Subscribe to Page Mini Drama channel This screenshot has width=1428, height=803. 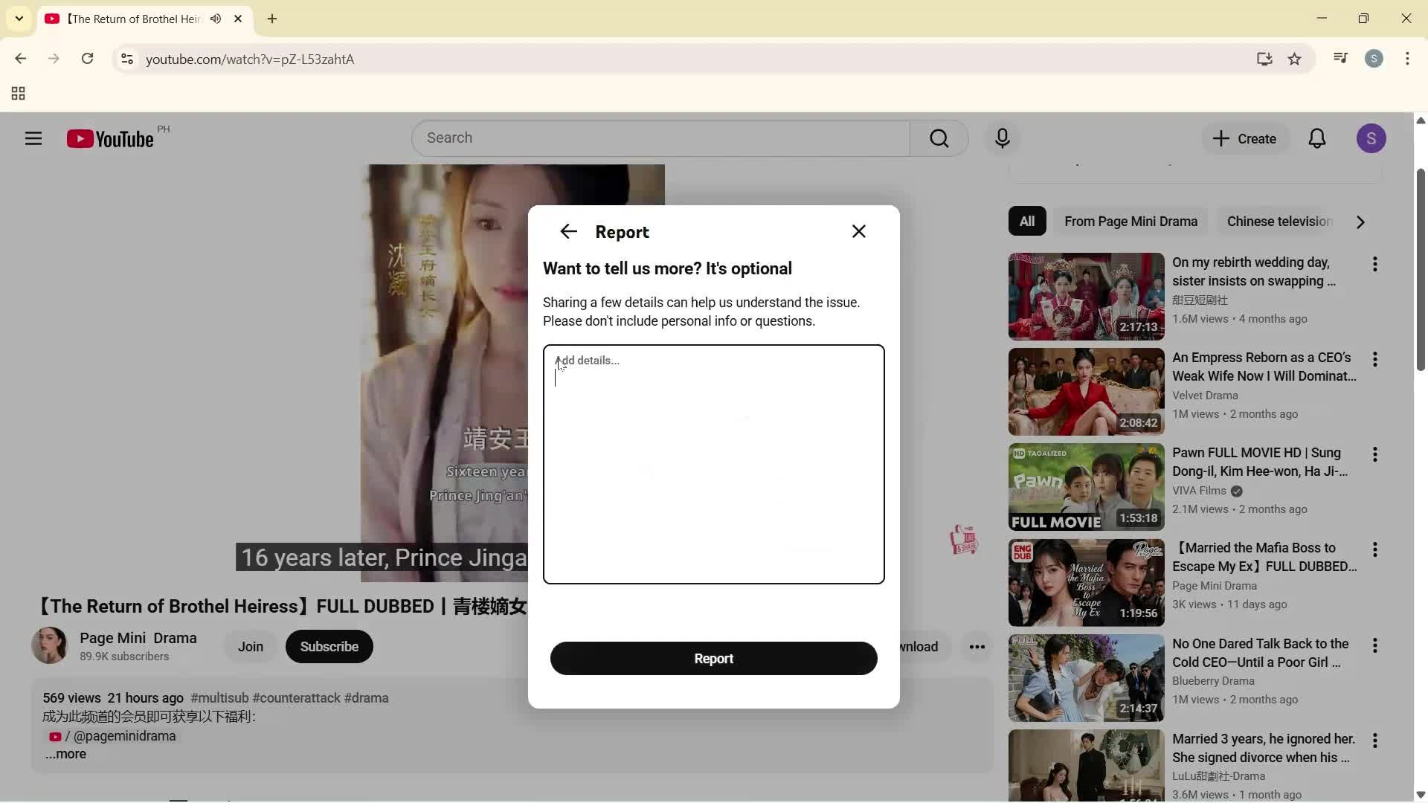[x=329, y=646]
